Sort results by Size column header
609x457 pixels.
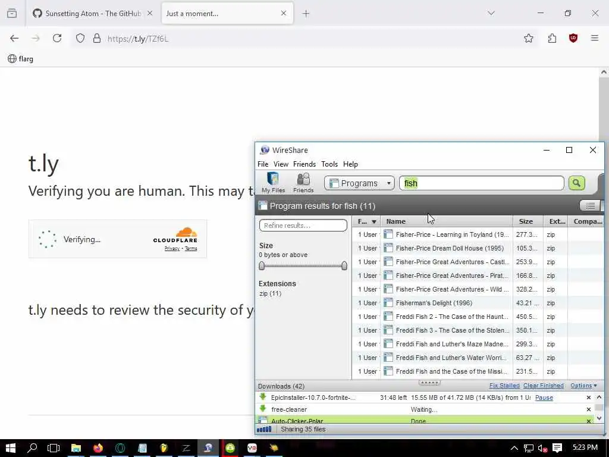coord(528,221)
